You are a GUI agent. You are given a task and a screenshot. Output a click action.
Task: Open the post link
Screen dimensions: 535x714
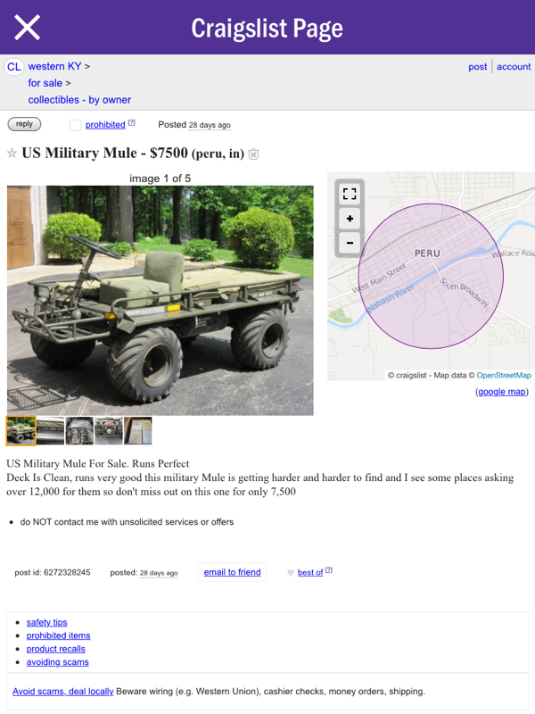[x=478, y=66]
